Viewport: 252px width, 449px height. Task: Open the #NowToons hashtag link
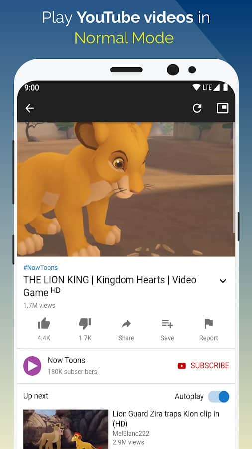pos(40,268)
